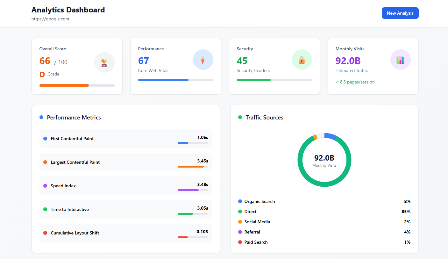Select the Organic Search legend entry

coord(260,201)
